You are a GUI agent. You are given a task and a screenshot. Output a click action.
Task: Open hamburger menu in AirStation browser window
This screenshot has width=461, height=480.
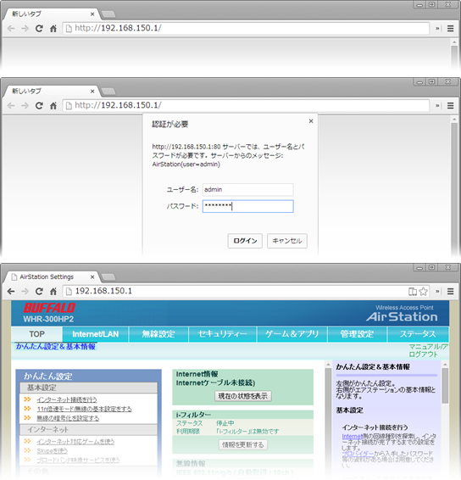coord(450,291)
